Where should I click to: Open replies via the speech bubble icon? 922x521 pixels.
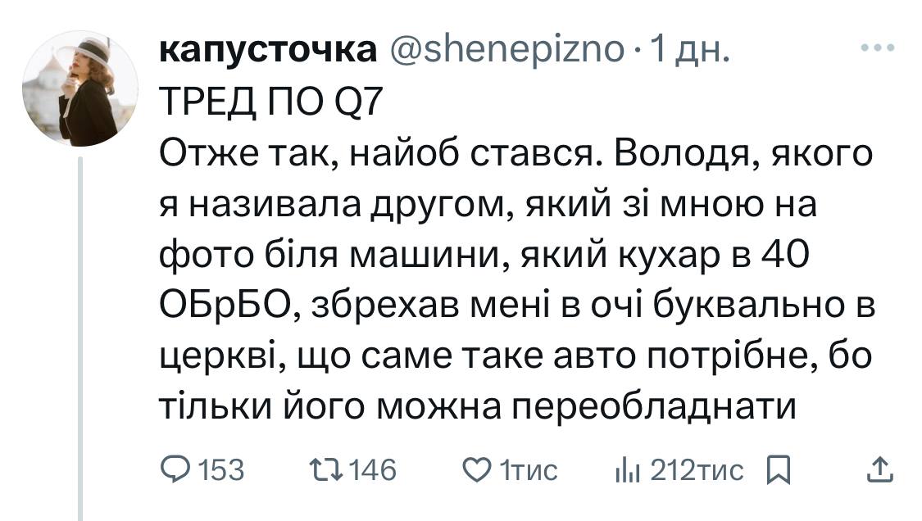coord(174,470)
